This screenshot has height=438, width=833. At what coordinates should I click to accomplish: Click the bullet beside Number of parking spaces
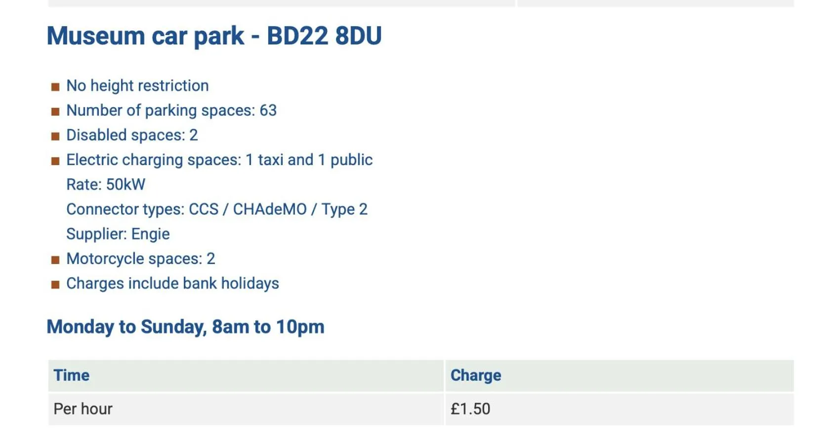click(x=55, y=112)
